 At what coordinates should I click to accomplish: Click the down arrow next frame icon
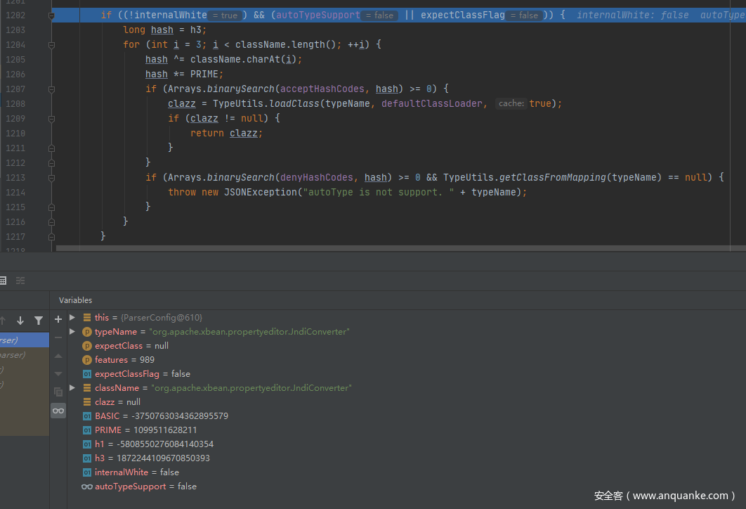pos(20,321)
